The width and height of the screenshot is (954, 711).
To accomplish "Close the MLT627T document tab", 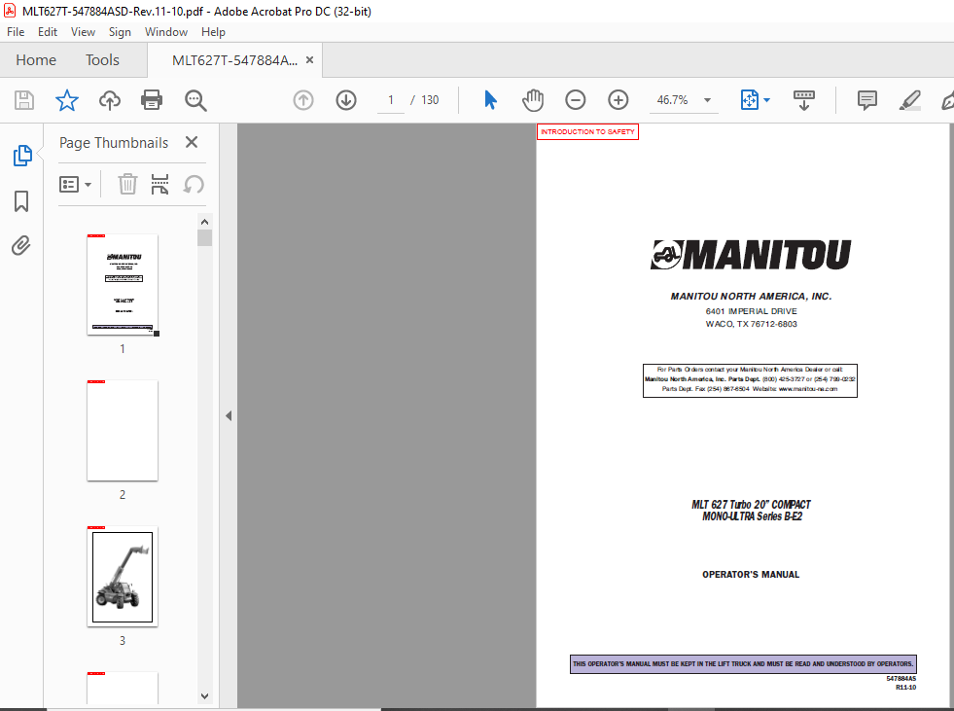I will (309, 59).
